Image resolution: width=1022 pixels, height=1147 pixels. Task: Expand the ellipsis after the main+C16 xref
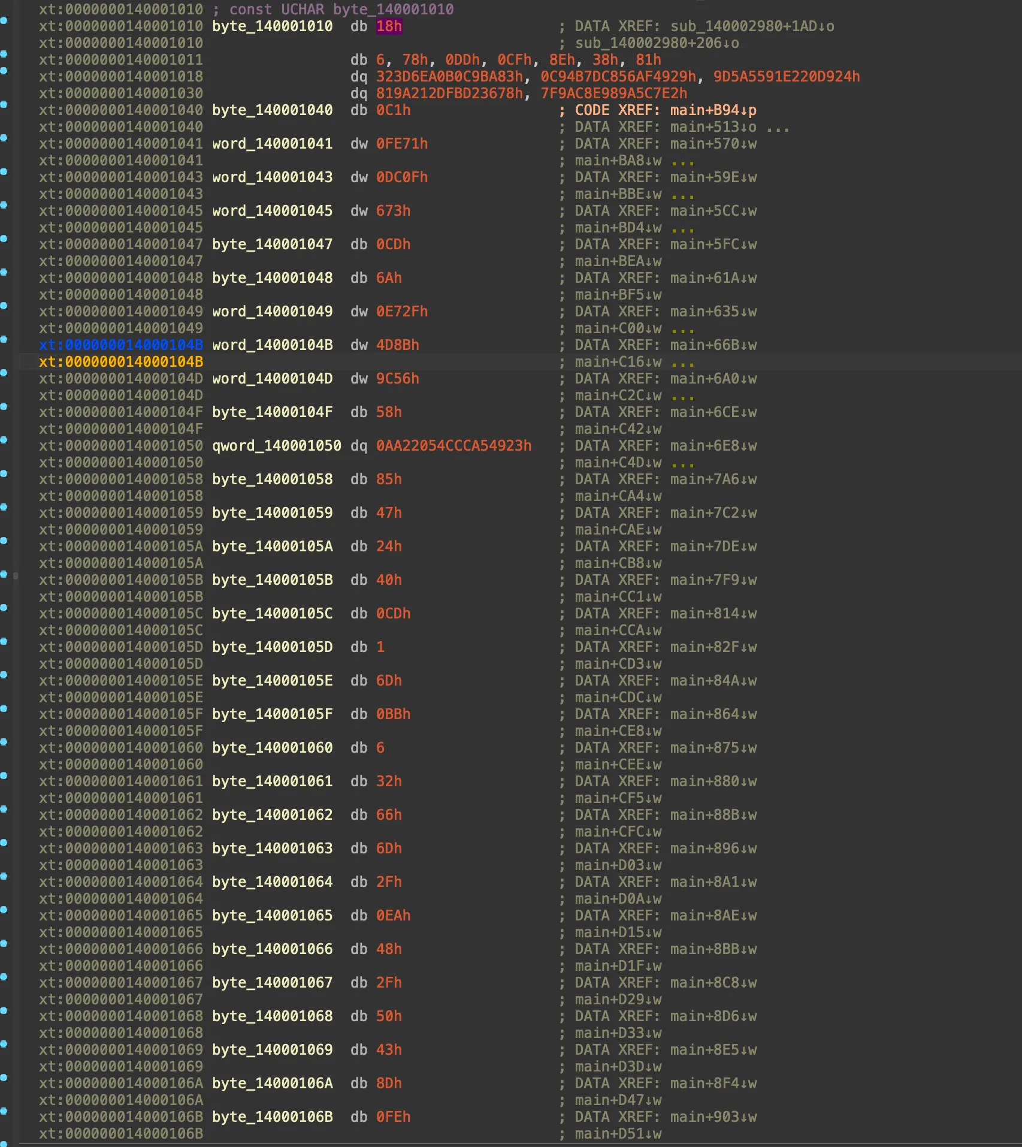tap(683, 363)
